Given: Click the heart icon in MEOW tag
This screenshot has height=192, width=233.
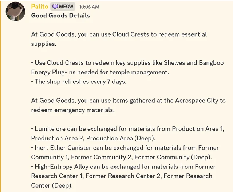Looking at the screenshot, I should pyautogui.click(x=55, y=7).
